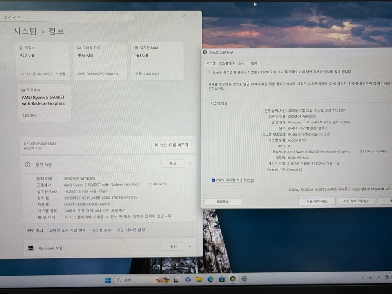
Task: Select the 제품 ID 00331-10000-00001-AA816 text
Action: pyautogui.click(x=87, y=204)
